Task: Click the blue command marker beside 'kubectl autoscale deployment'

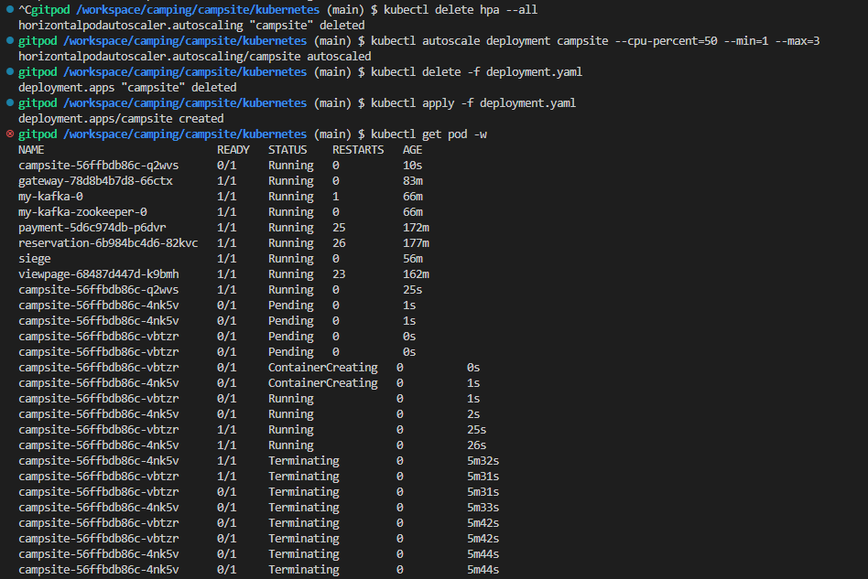Action: 10,40
